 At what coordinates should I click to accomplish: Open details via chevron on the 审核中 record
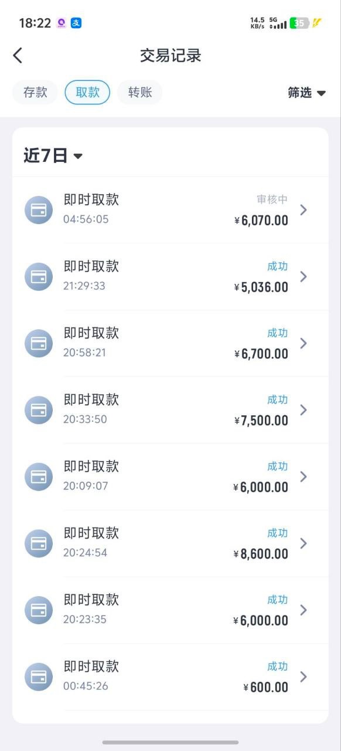tap(304, 209)
